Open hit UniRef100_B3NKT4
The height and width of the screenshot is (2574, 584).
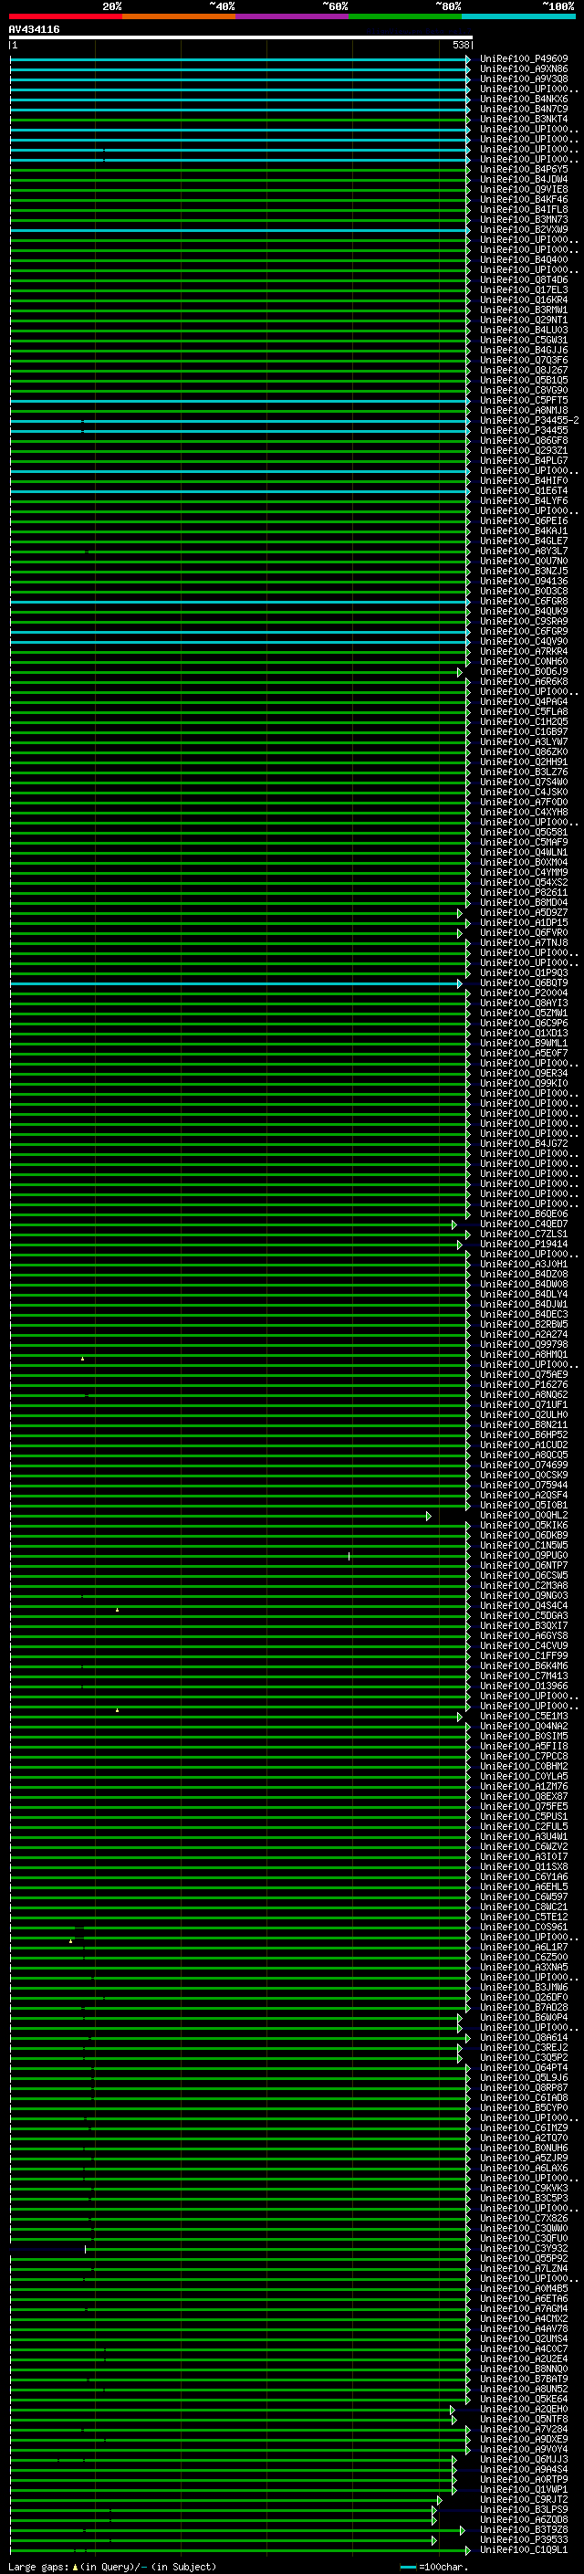point(523,119)
